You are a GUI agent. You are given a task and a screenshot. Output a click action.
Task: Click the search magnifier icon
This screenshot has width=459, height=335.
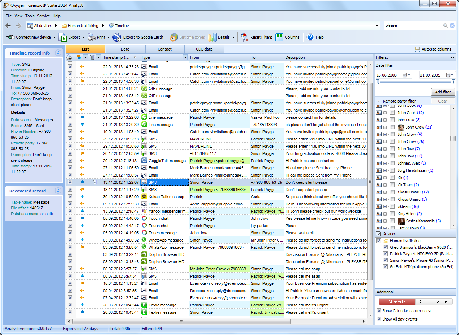point(446,26)
